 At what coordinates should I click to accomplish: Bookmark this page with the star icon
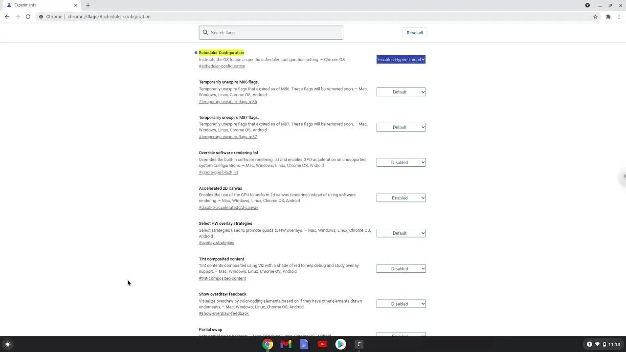(x=595, y=17)
